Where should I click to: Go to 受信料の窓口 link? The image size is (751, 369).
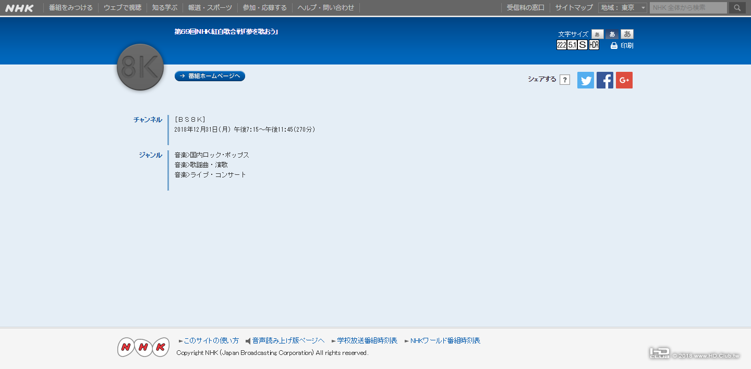[x=526, y=8]
